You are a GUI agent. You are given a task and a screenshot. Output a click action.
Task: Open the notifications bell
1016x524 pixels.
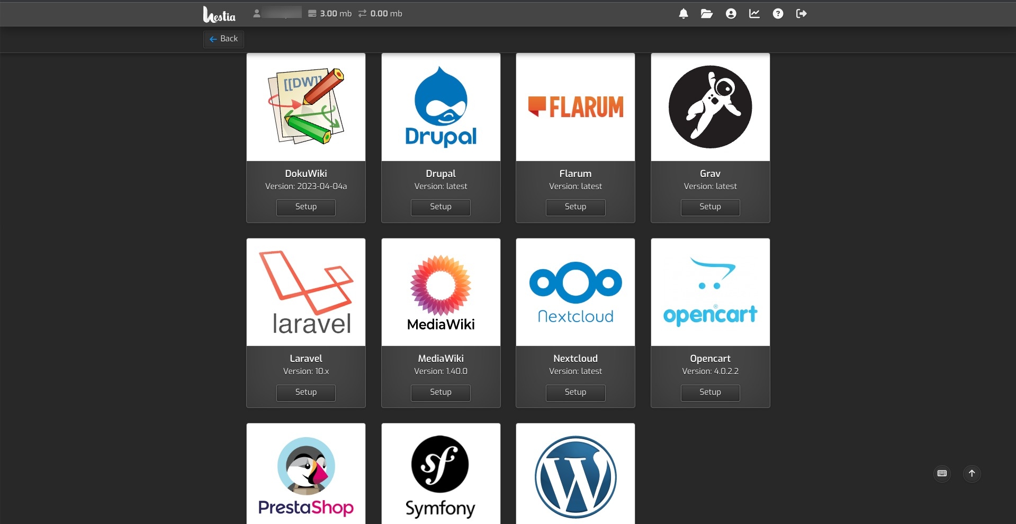pyautogui.click(x=684, y=14)
